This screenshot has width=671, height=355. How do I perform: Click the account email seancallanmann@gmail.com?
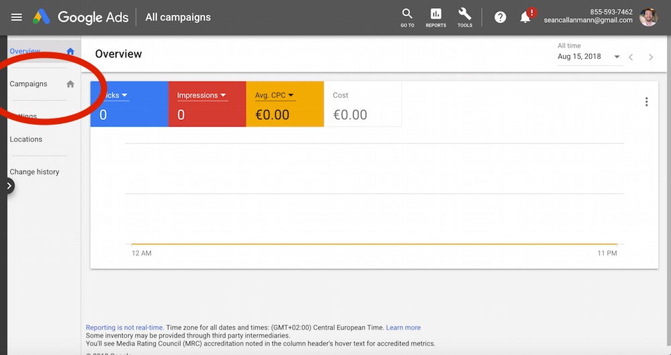pos(588,20)
